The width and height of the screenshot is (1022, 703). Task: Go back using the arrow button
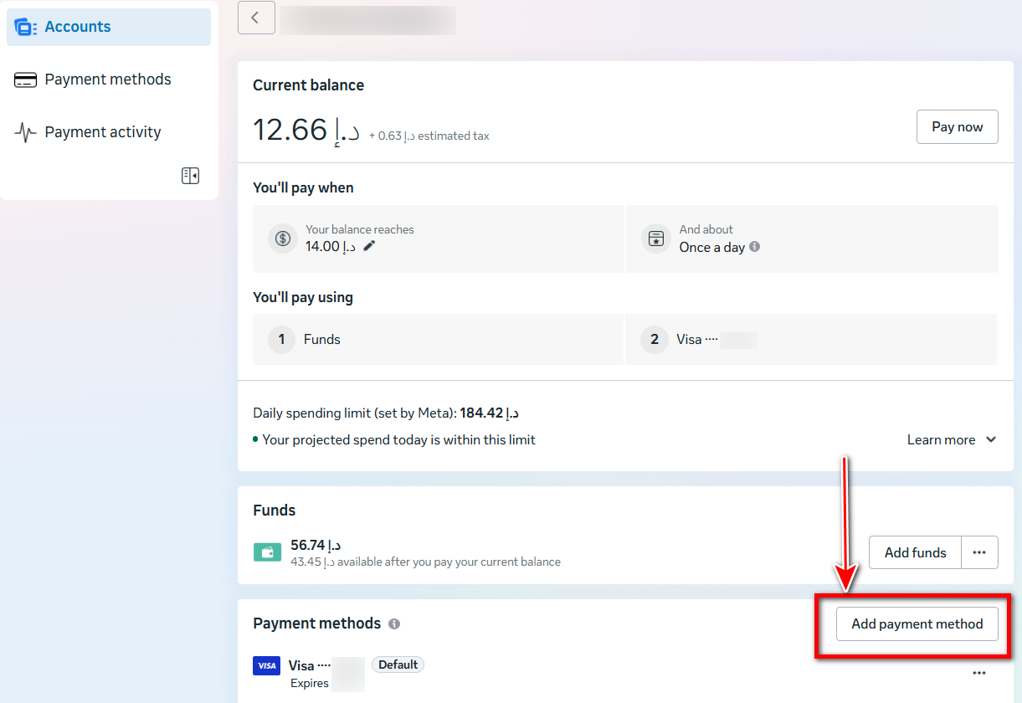[256, 18]
